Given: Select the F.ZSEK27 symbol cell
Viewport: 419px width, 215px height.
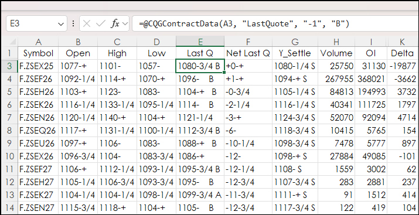Looking at the screenshot, I should point(38,195).
